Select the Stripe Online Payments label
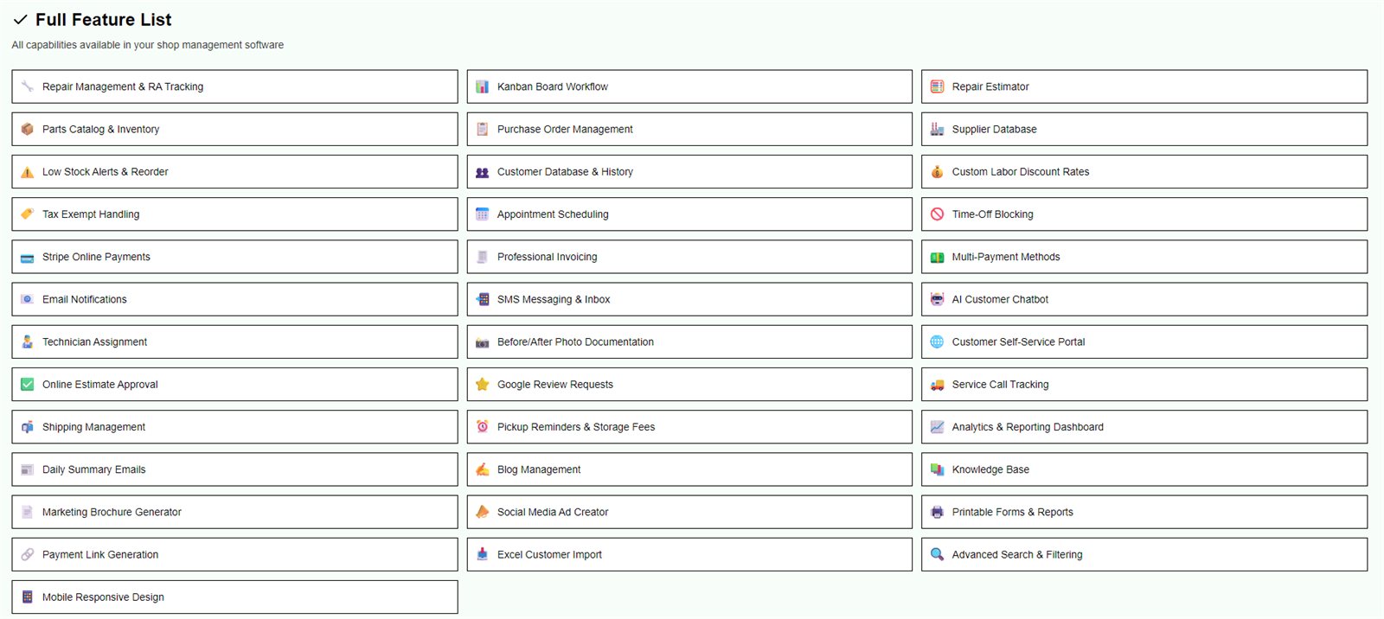Image resolution: width=1384 pixels, height=619 pixels. pos(96,257)
